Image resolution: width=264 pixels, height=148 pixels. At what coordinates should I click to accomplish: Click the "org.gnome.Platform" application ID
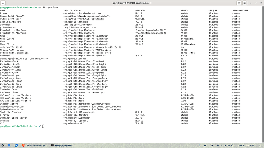point(75,59)
